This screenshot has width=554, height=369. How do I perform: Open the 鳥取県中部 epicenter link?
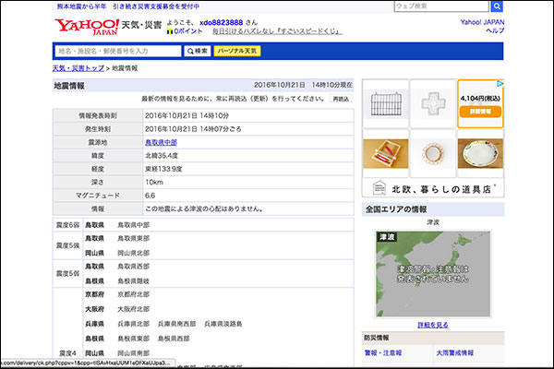coord(161,143)
